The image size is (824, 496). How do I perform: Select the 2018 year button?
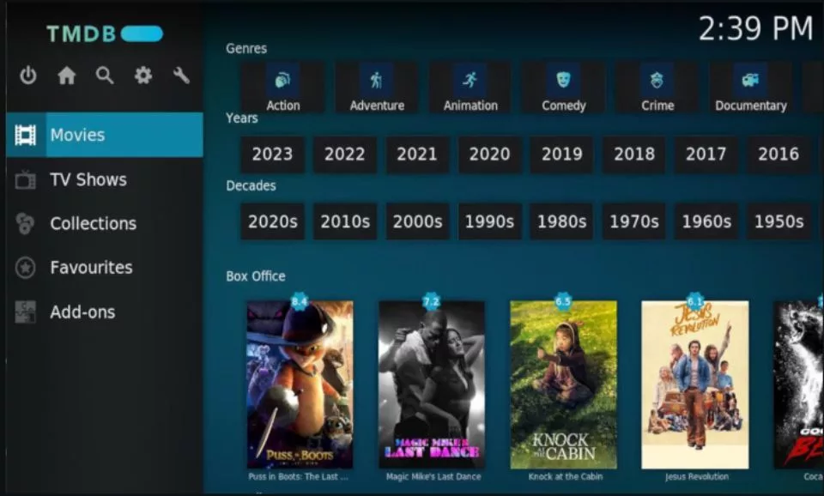[x=634, y=154]
